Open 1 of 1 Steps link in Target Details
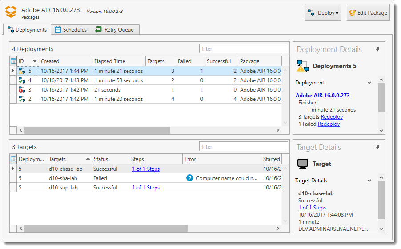 (x=312, y=208)
